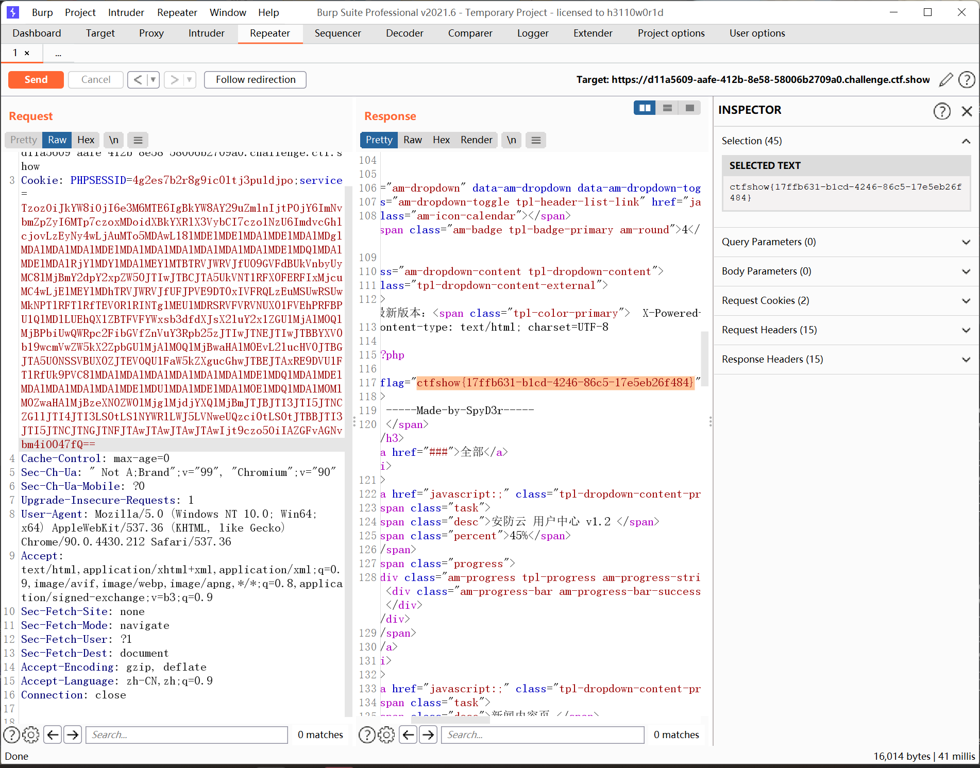The height and width of the screenshot is (768, 980).
Task: Switch Response view to Render
Action: click(x=477, y=140)
